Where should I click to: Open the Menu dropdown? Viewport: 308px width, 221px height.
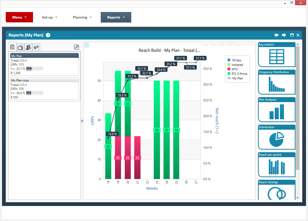point(19,17)
